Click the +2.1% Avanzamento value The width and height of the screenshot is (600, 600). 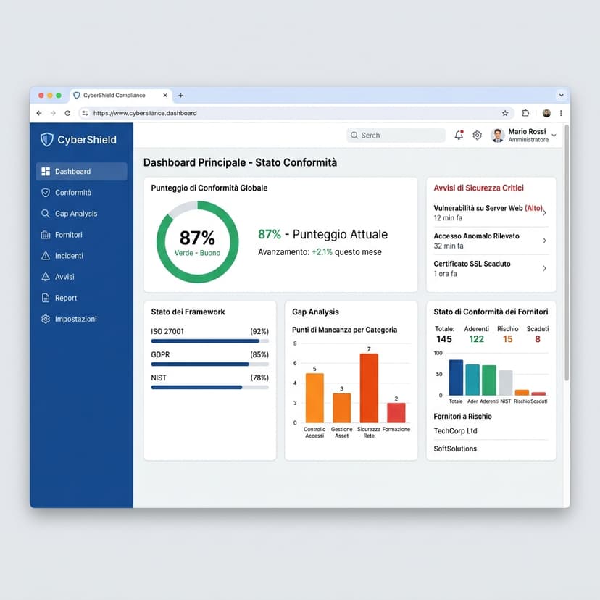[x=322, y=252]
